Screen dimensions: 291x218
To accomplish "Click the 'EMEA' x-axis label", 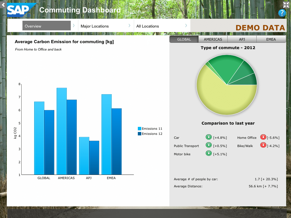I will point(111,178).
